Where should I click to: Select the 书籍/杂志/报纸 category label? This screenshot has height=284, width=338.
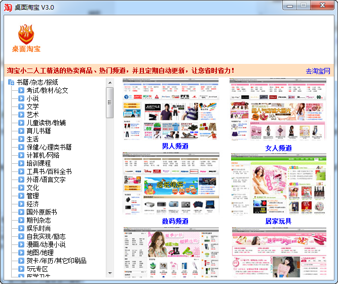[x=37, y=82]
